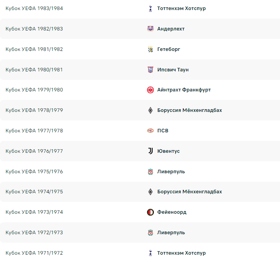This screenshot has height=262, width=280.
Task: Click the Anderlecht club crest icon
Action: point(150,29)
